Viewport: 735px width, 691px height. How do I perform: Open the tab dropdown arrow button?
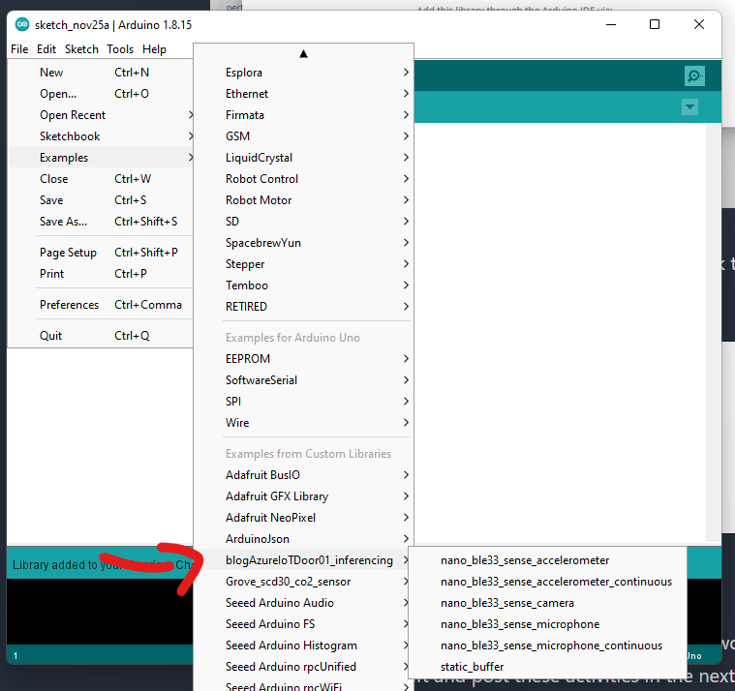[x=689, y=106]
